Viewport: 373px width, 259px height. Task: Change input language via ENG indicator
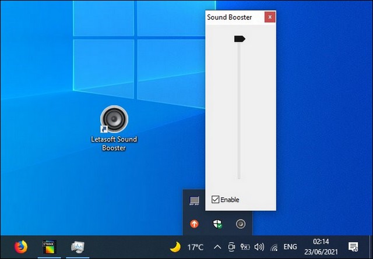[290, 247]
